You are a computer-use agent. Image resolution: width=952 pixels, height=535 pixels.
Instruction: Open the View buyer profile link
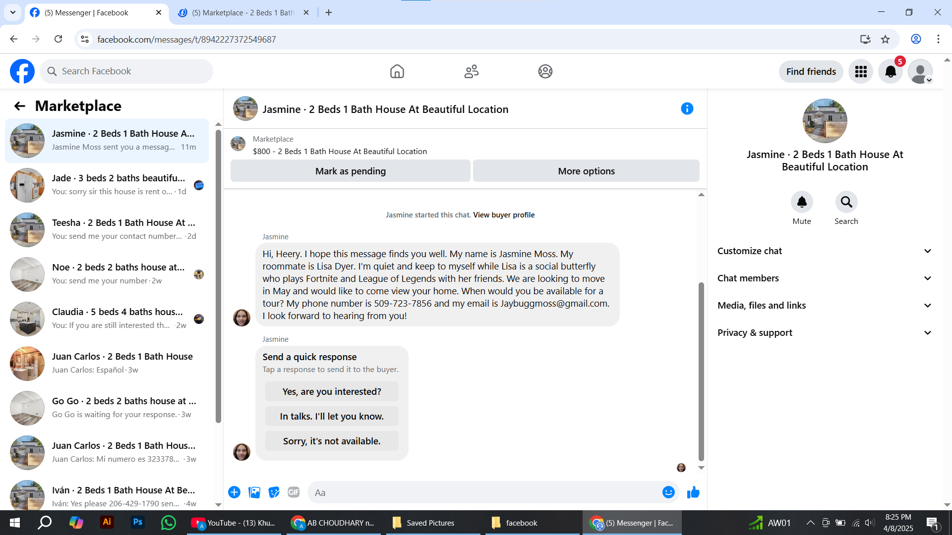coord(504,215)
